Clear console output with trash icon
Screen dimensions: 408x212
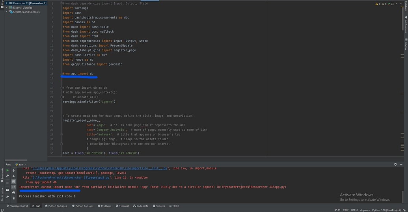[x=13, y=198]
